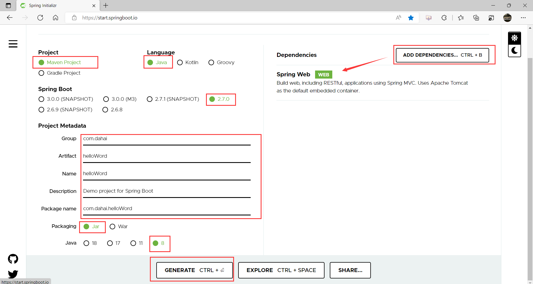The height and width of the screenshot is (284, 533).
Task: Activate read aloud in address bar
Action: 398,18
